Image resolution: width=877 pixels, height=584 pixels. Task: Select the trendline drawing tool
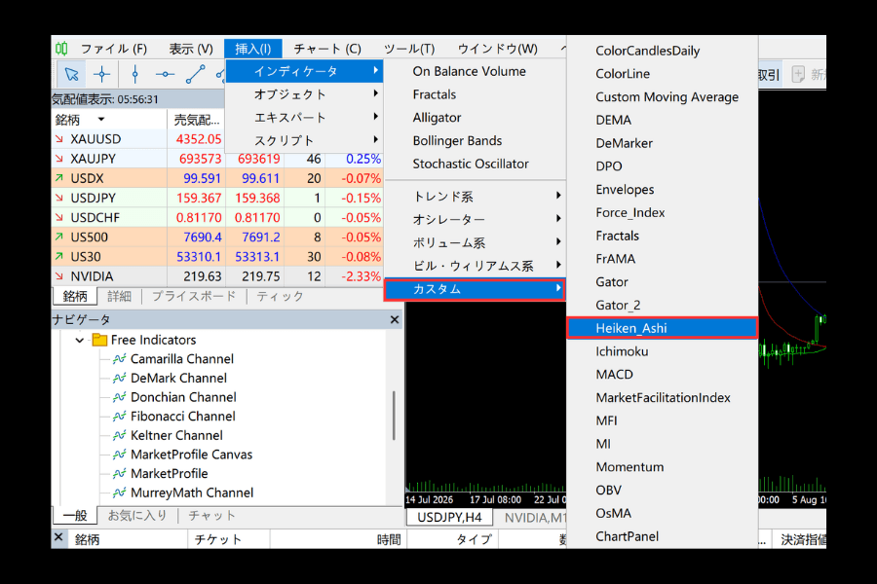195,74
